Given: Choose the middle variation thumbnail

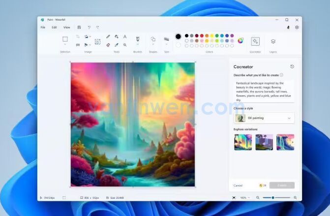Looking at the screenshot, I should (x=264, y=142).
